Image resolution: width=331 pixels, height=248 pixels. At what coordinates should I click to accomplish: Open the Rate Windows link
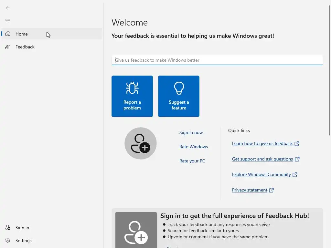point(194,147)
